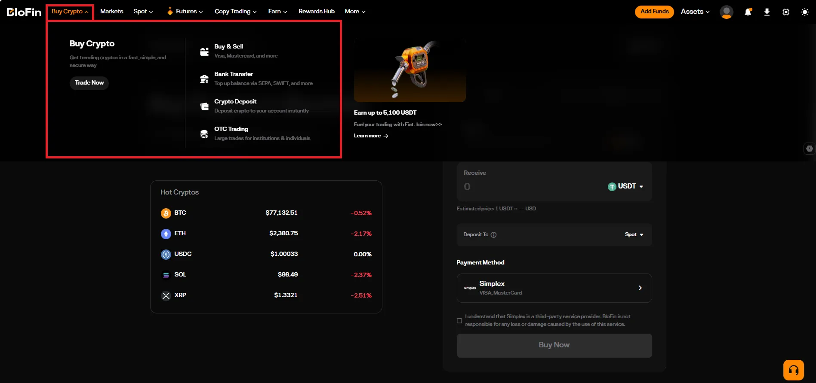Image resolution: width=816 pixels, height=383 pixels.
Task: Click the Tether icon beside USDT
Action: coord(612,187)
